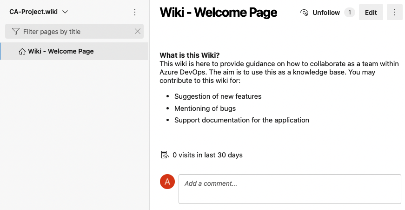Click the Suggestion of new features bullet
Image resolution: width=405 pixels, height=210 pixels.
218,96
